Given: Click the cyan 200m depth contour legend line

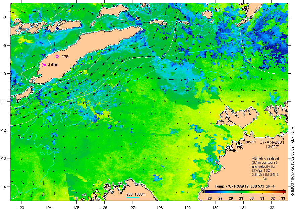Looking at the screenshot, I should point(133,197).
